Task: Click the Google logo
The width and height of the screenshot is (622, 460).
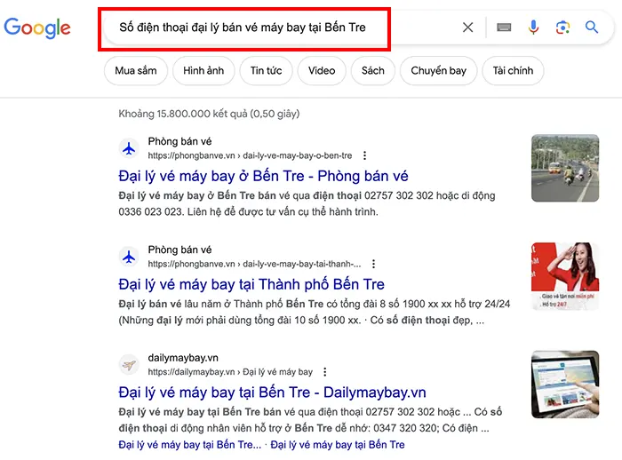Action: (x=37, y=28)
